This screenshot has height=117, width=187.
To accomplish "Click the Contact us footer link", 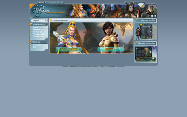I will 103,66.
